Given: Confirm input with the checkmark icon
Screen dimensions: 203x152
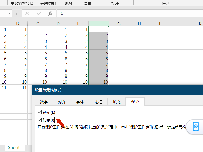Looking at the screenshot, I should point(39,13).
